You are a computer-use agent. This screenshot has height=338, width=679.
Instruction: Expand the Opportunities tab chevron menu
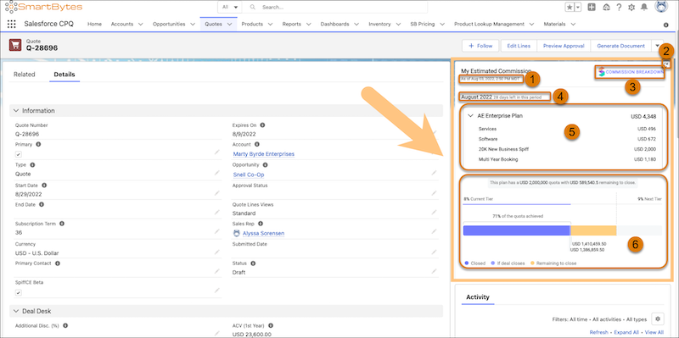point(193,25)
